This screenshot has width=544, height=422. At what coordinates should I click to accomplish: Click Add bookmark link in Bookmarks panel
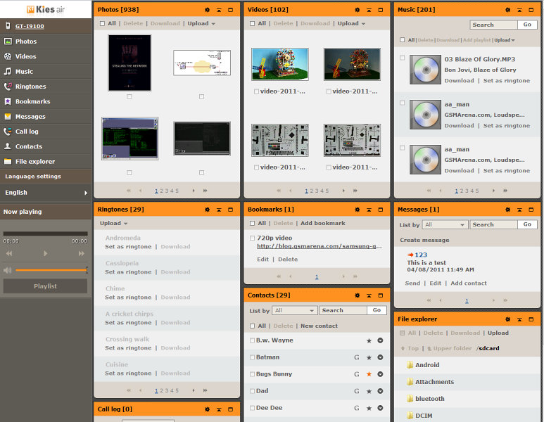(x=322, y=224)
